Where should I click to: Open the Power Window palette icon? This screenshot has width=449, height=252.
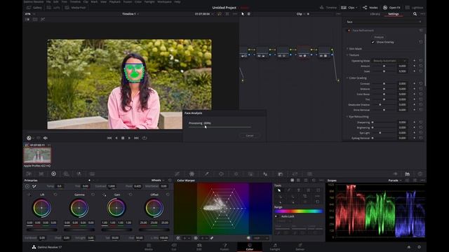[221, 174]
